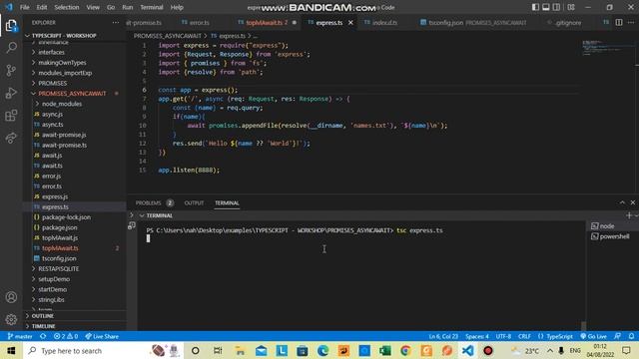Image resolution: width=639 pixels, height=359 pixels.
Task: Open async.ts in the explorer
Action: pos(74,124)
